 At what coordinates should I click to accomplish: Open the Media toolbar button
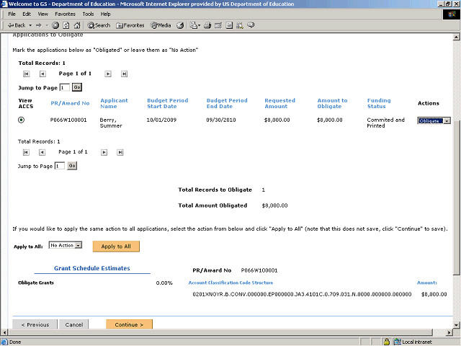pos(161,25)
